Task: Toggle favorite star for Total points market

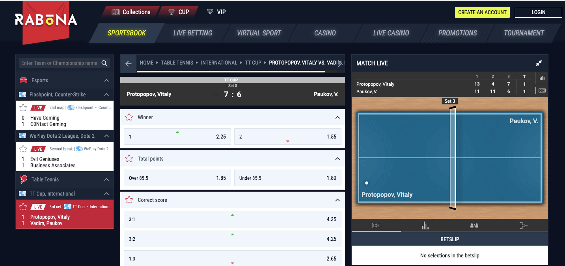Action: point(129,159)
